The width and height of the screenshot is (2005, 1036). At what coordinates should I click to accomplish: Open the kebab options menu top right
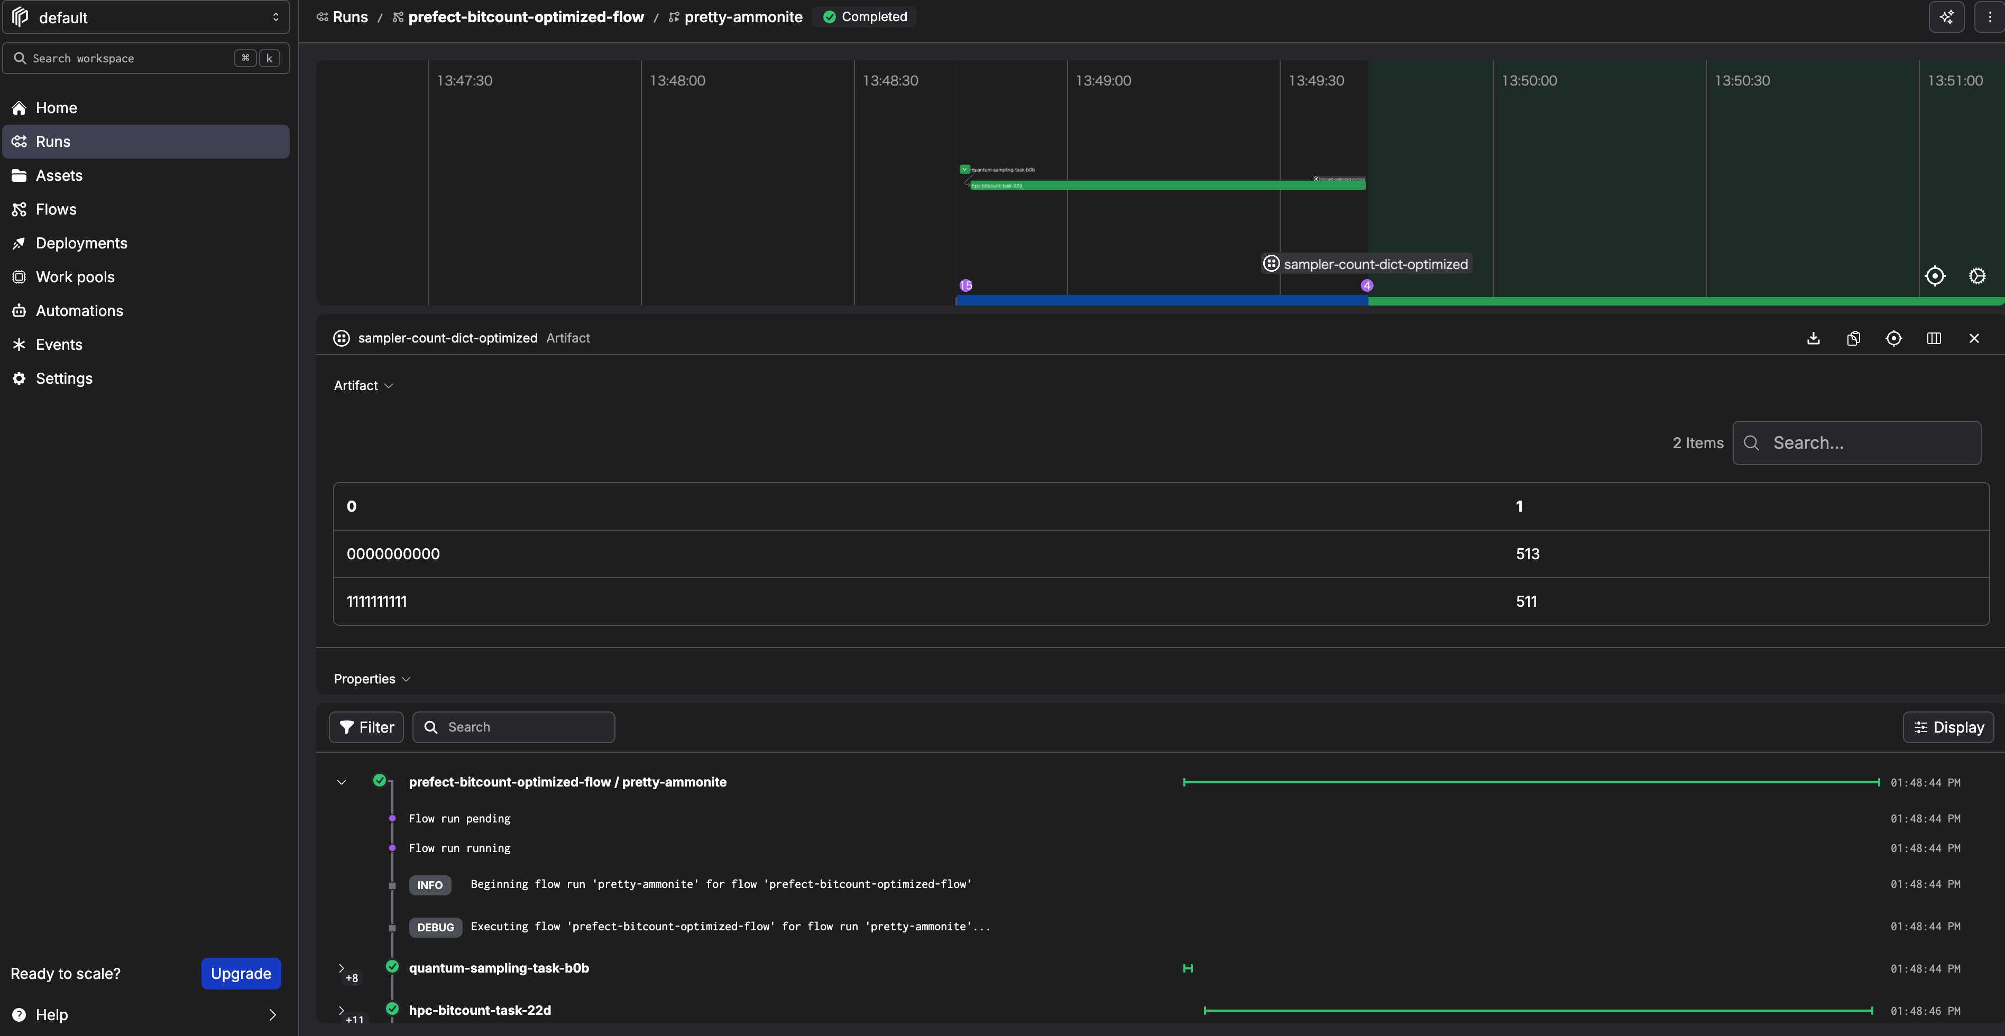pos(1990,17)
